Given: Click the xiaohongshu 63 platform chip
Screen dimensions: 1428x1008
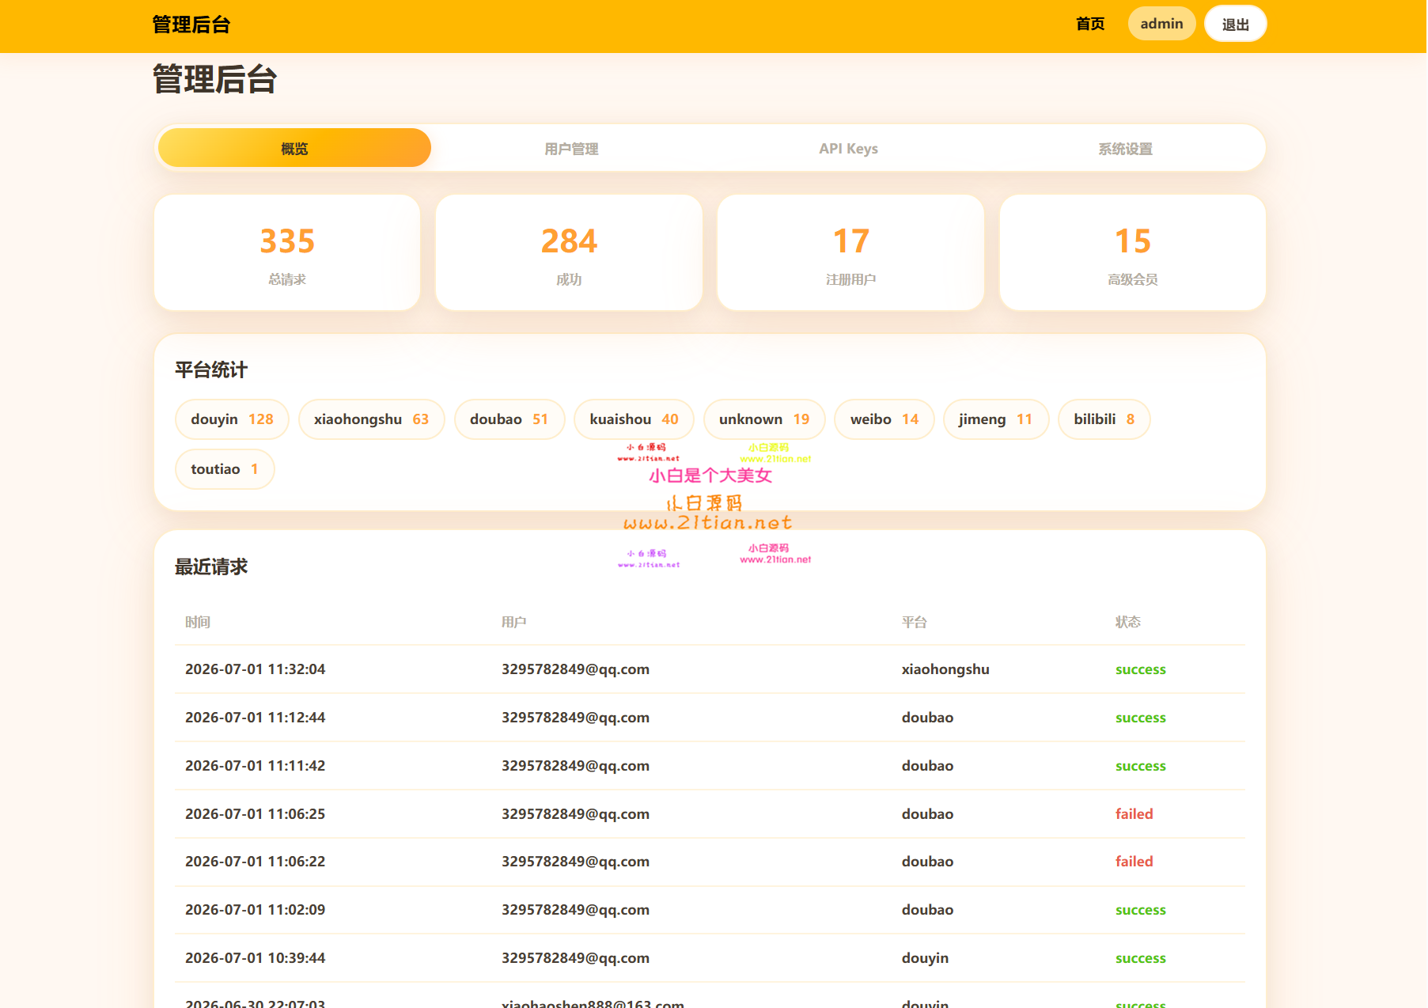Looking at the screenshot, I should (371, 419).
